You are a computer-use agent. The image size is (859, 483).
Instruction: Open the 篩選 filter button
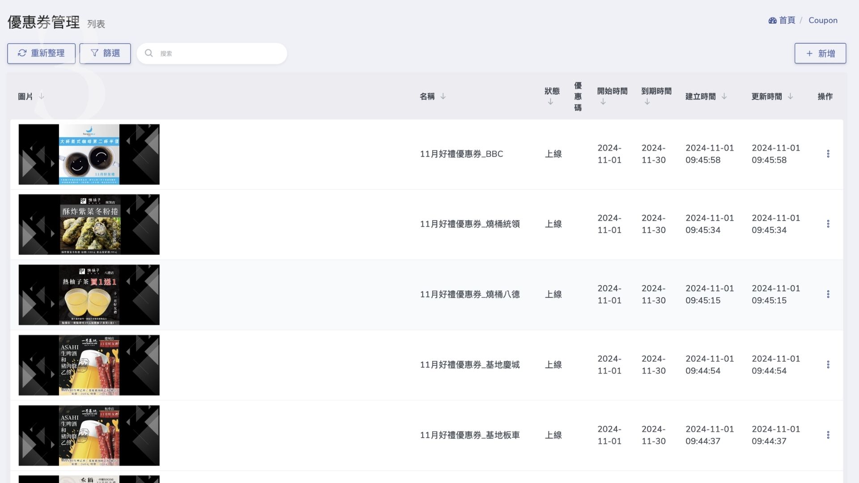coord(105,53)
